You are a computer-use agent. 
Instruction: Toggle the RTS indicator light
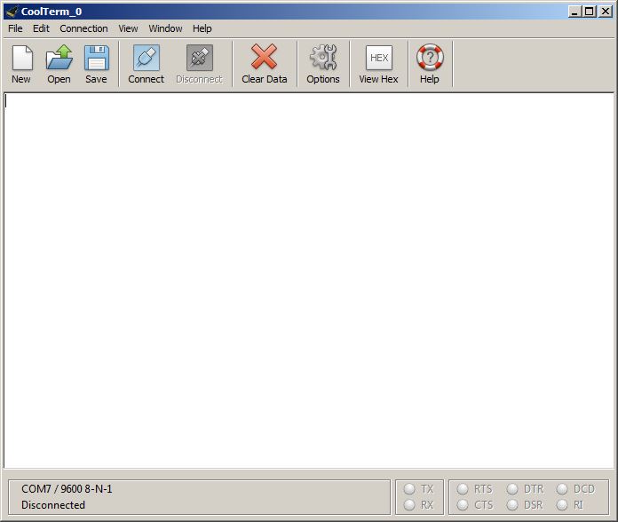tap(463, 489)
